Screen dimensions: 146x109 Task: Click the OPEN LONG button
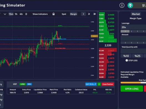132,89
